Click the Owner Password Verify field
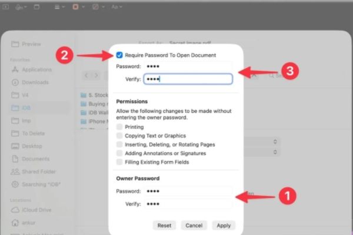This screenshot has width=353, height=235. point(188,204)
